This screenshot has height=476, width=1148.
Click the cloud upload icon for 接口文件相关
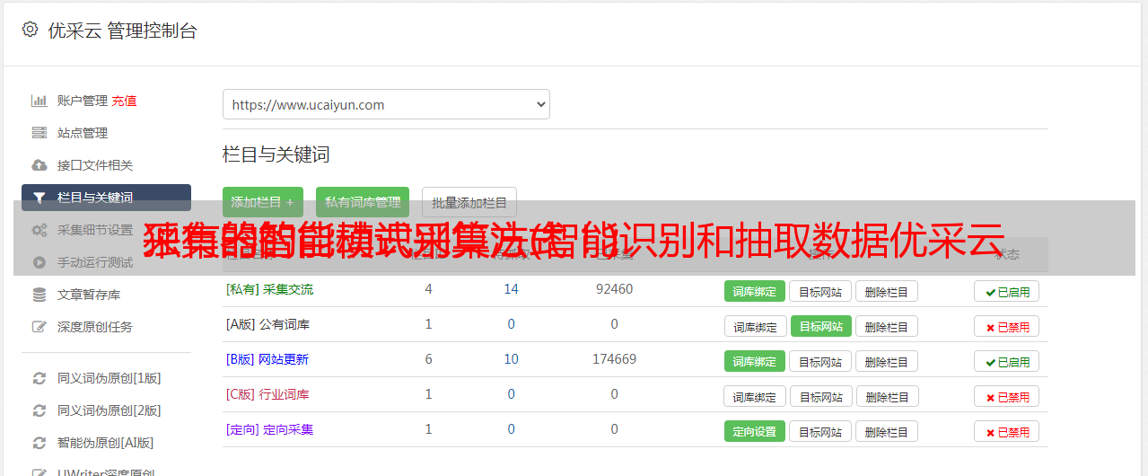tap(39, 165)
